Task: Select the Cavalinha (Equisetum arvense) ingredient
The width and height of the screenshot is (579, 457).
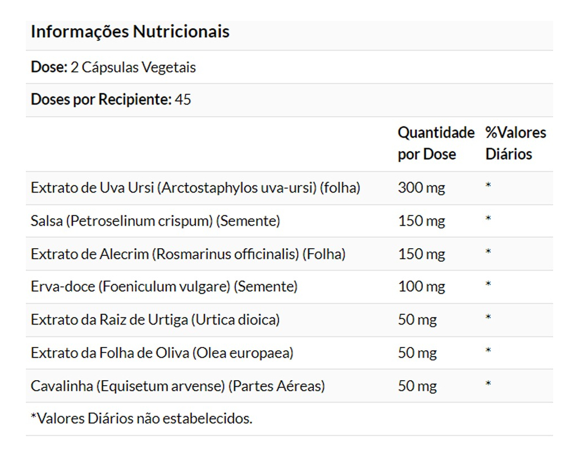Action: coord(177,386)
